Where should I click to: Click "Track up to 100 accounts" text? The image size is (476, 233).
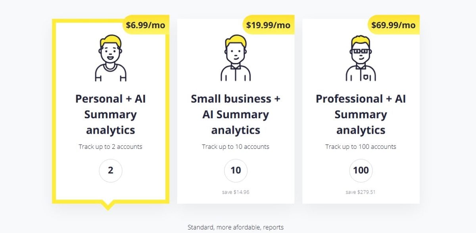361,147
